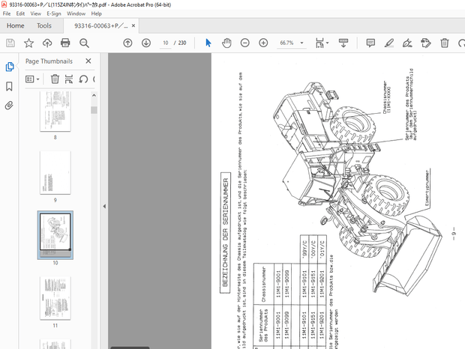
Task: Collapse the navigation pane with side arrow
Action: [x=103, y=206]
